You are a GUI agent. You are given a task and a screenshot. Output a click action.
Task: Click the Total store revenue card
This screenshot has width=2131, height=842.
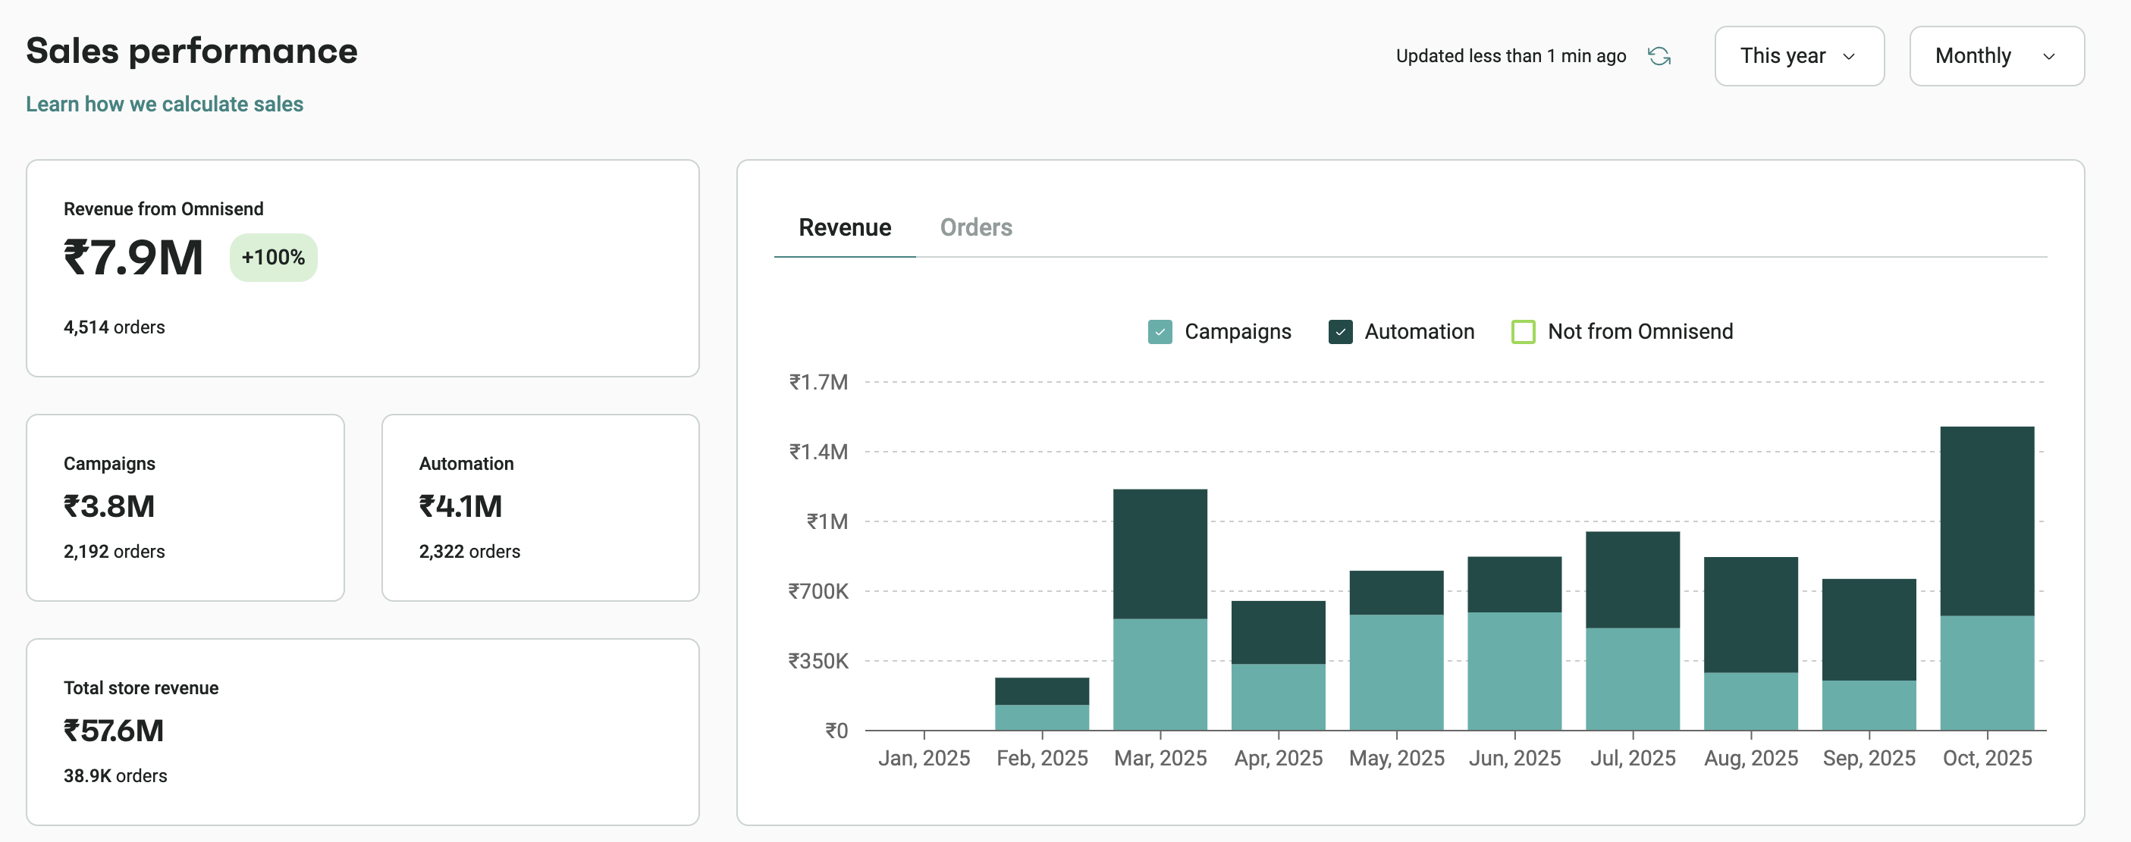[362, 731]
